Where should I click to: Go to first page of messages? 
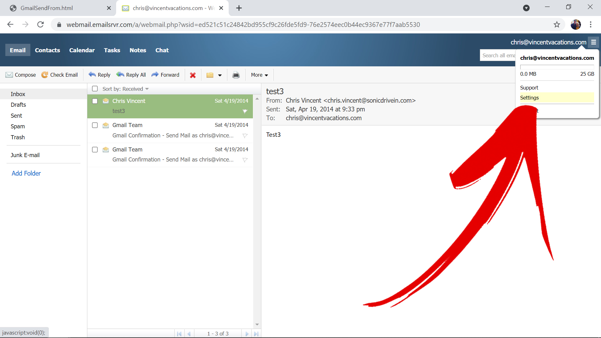point(179,334)
